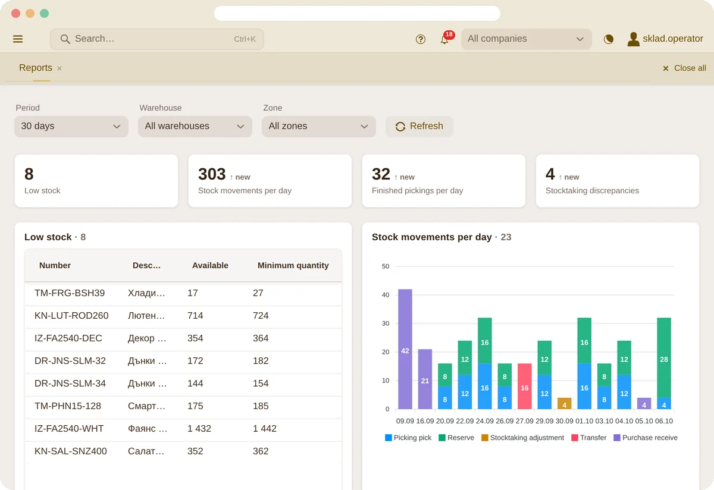Open Stock movements per day summary card
The image size is (714, 490).
pos(270,181)
